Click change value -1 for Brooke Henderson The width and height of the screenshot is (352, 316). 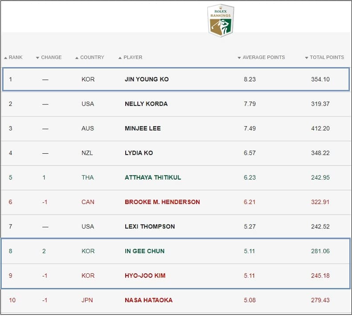[x=45, y=202]
